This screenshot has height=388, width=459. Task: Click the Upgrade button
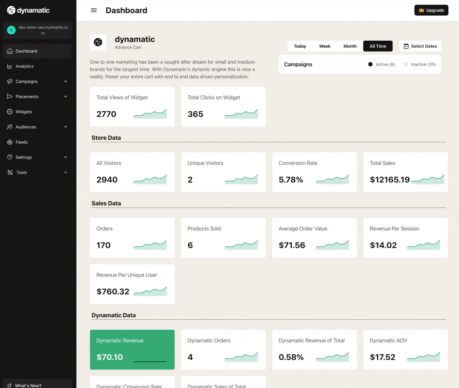[431, 10]
